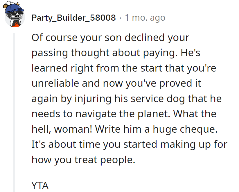Image resolution: width=239 pixels, height=192 pixels.
Task: Click the word 'unreliable' in the comment
Action: coord(55,83)
